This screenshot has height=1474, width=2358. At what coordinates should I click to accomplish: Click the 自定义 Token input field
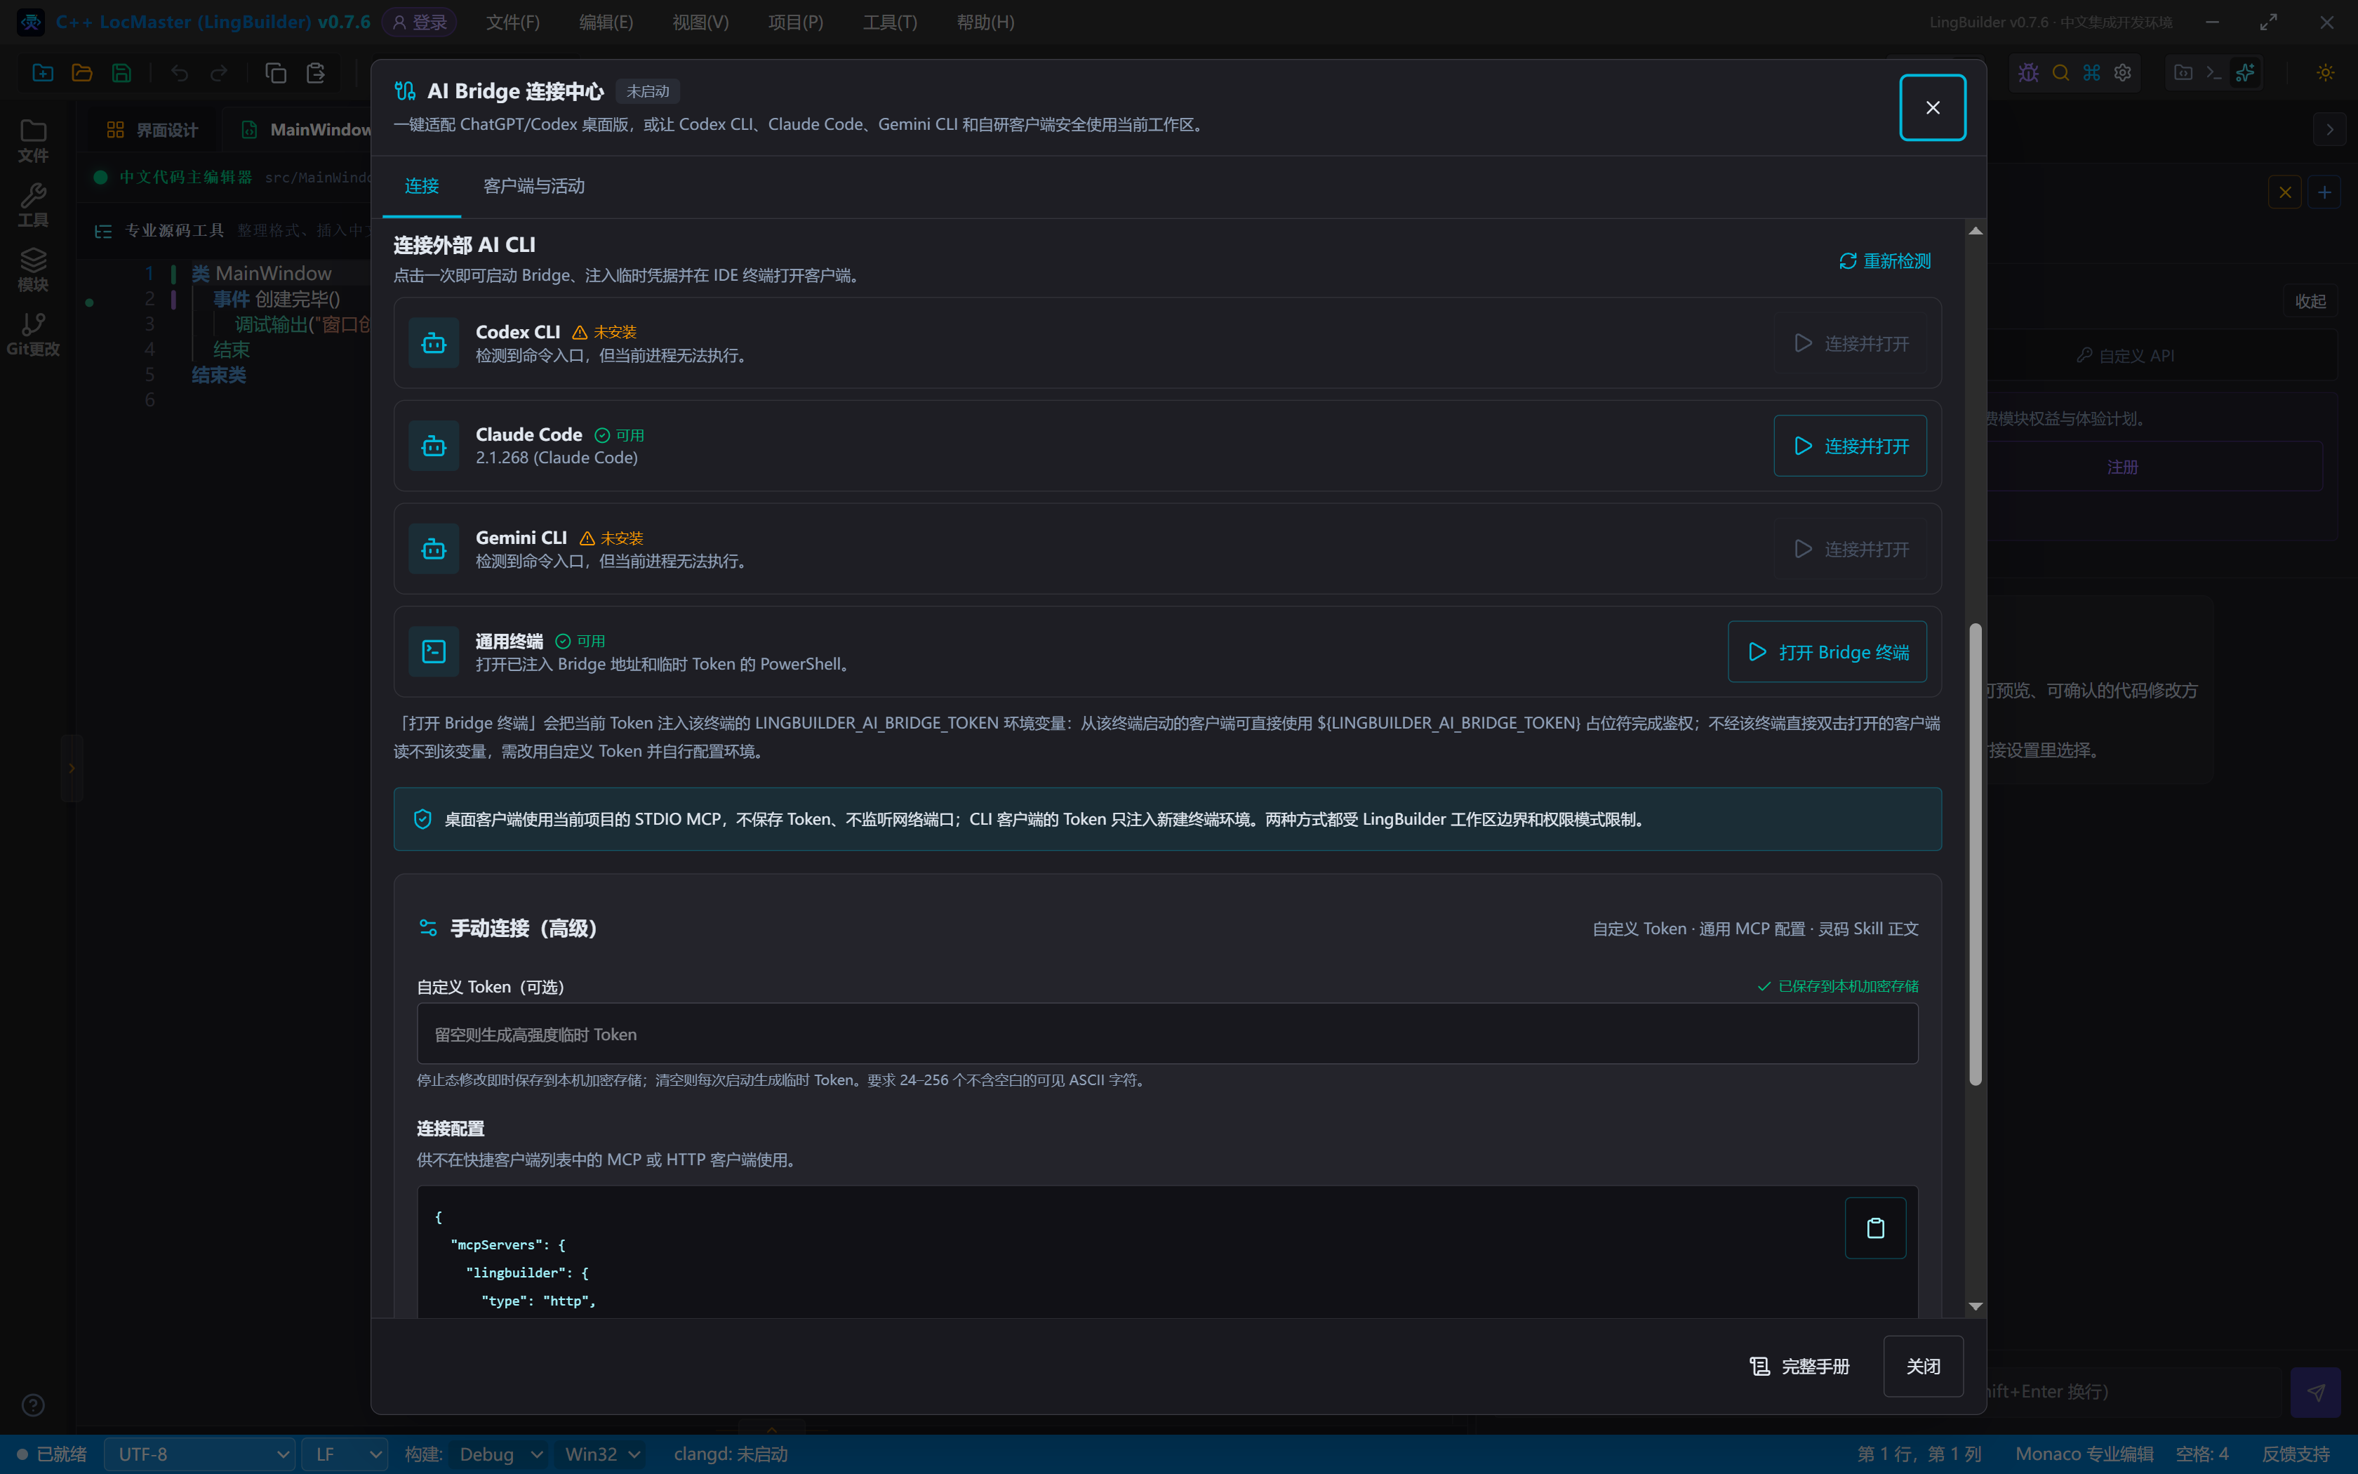[1167, 1035]
